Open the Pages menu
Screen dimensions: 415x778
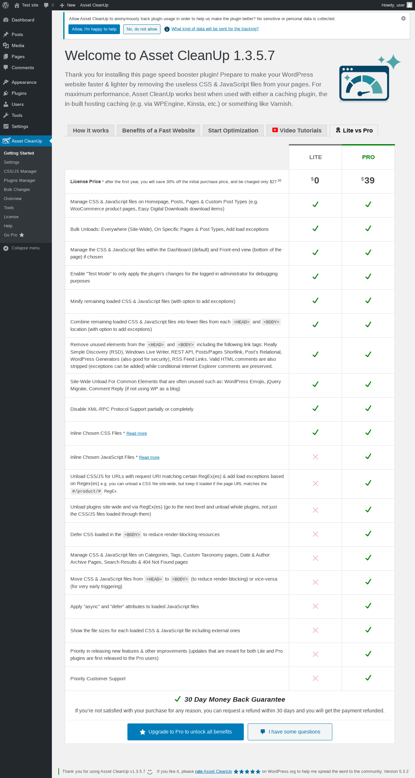click(26, 56)
